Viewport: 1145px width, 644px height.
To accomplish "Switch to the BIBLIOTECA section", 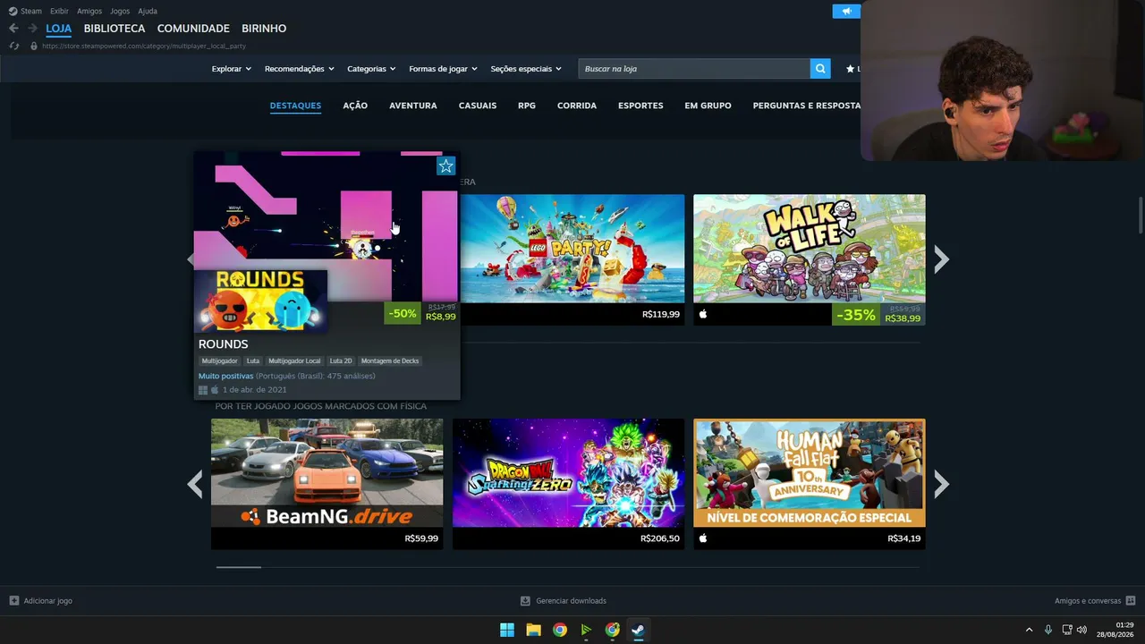I will click(x=114, y=29).
